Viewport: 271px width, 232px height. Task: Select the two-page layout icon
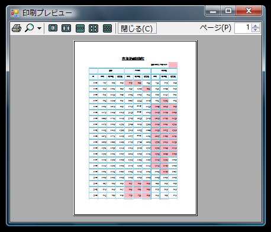[66, 28]
